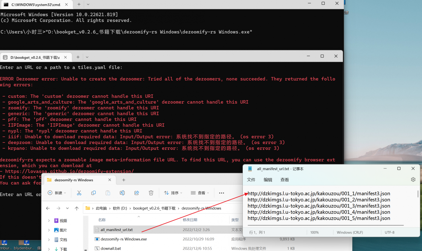The width and height of the screenshot is (422, 251).
Task: Click the 001_3 manifest URL line in Notepad
Action: click(319, 206)
